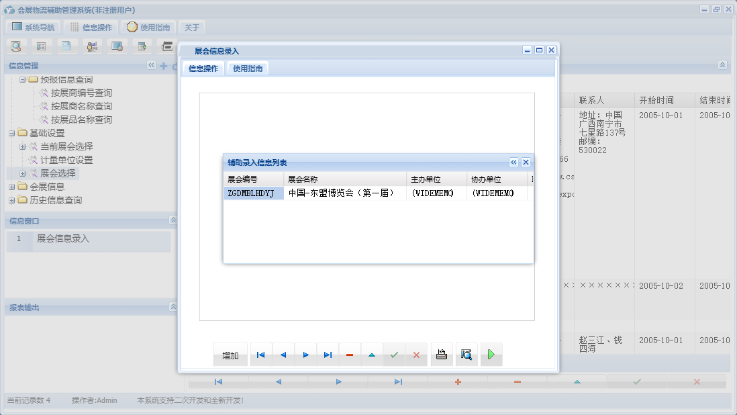This screenshot has height=415, width=737.
Task: Switch to 信息操作 tab in dialog
Action: (x=203, y=68)
